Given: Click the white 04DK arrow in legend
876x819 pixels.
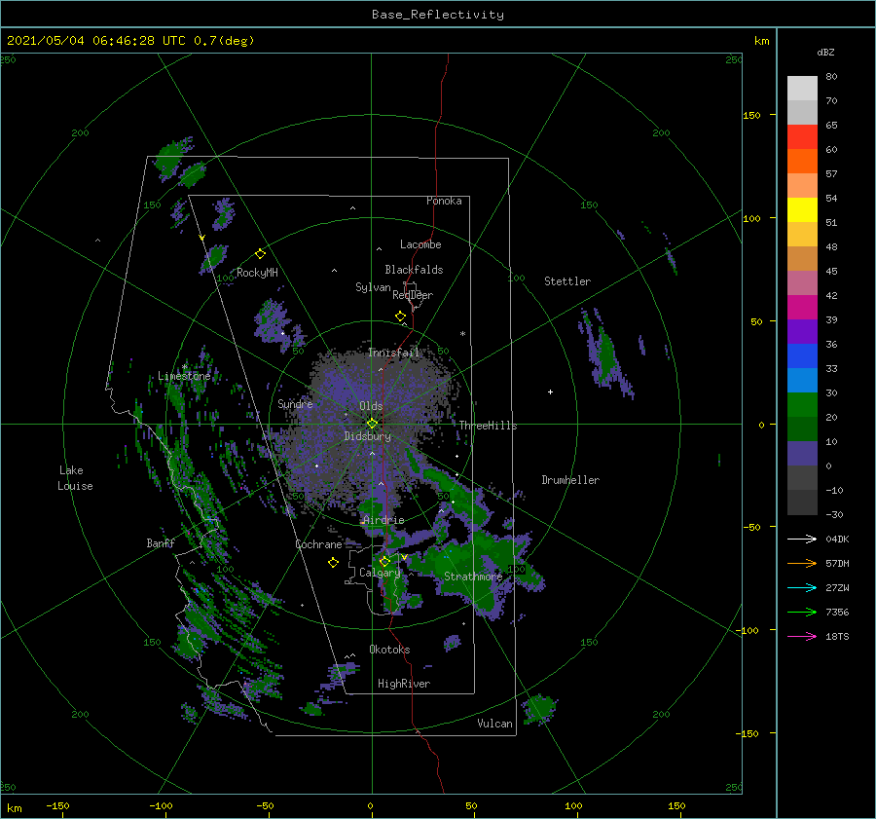Looking at the screenshot, I should pyautogui.click(x=802, y=539).
